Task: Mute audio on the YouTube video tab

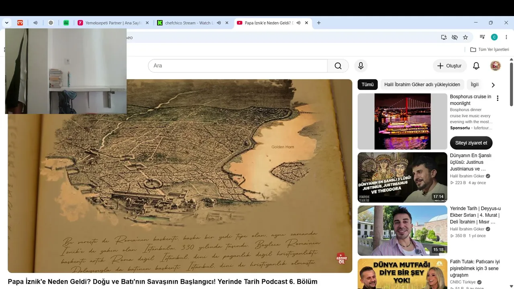Action: (298, 23)
